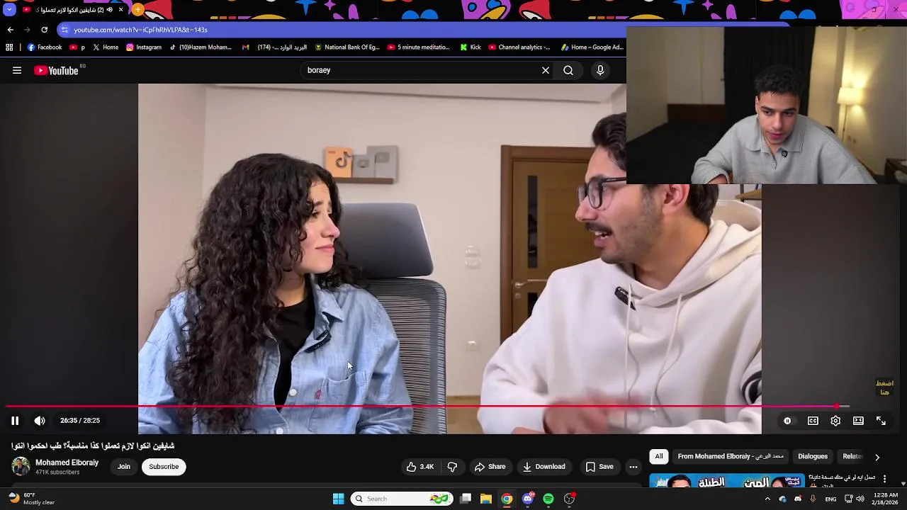
Task: Open the Windows Start menu
Action: (338, 499)
